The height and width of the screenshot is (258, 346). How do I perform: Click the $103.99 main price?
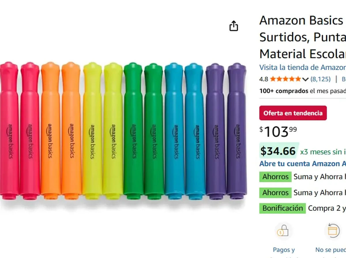pos(278,132)
